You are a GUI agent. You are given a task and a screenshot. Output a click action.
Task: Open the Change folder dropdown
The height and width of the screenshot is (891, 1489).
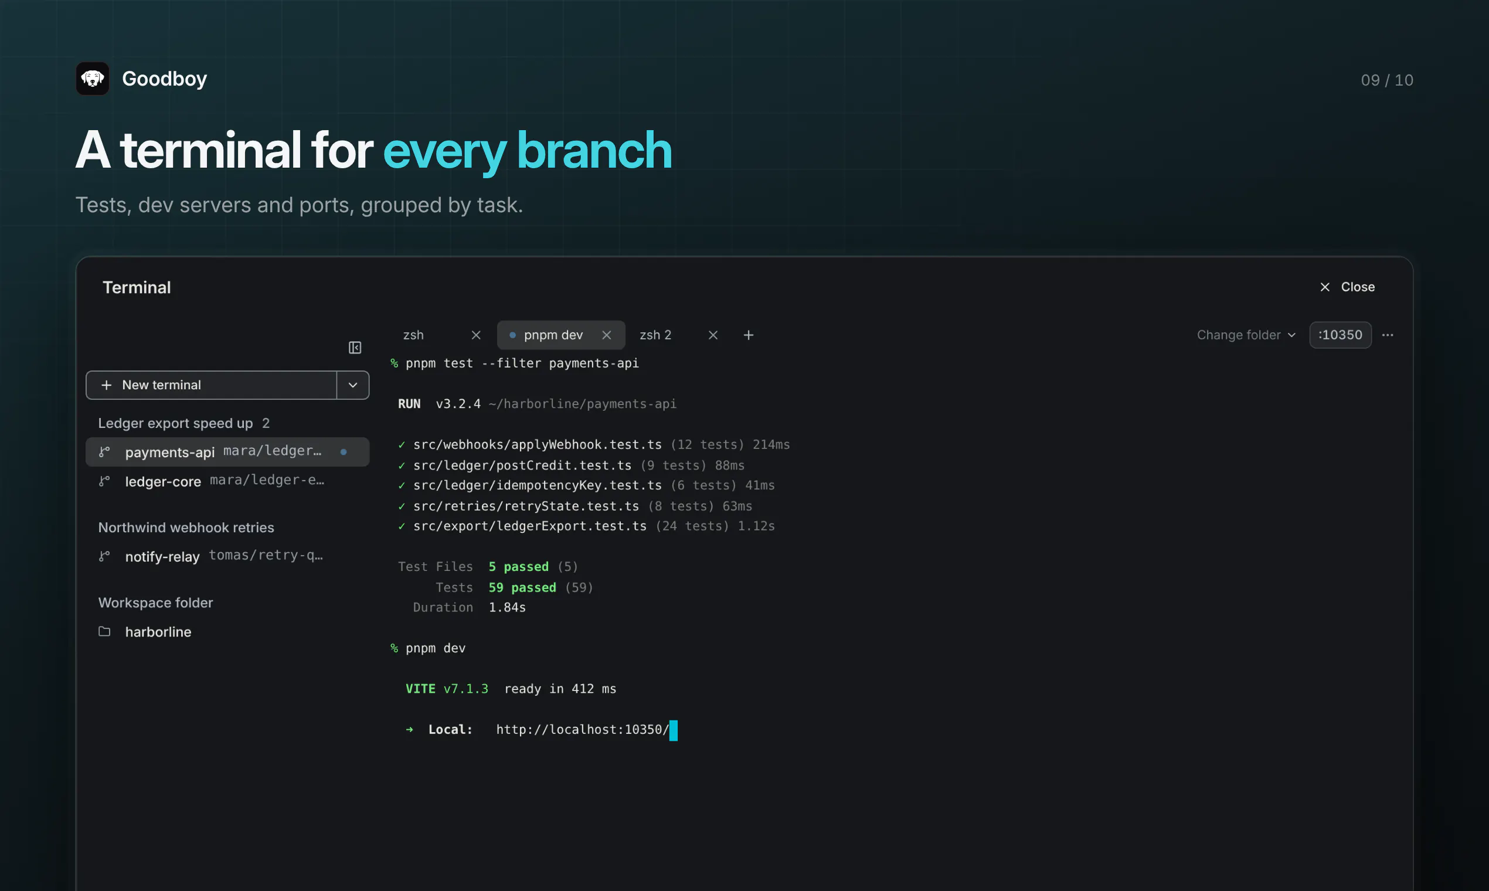tap(1246, 335)
